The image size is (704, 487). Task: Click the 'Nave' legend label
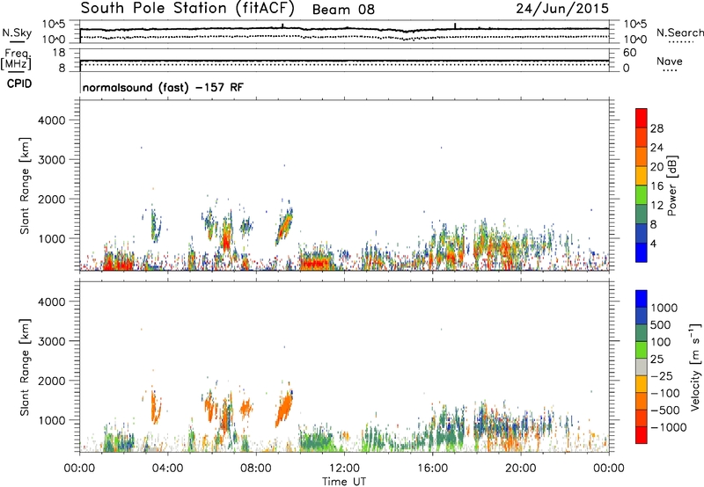[x=669, y=61]
